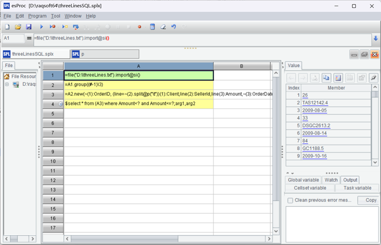Image resolution: width=381 pixels, height=245 pixels.
Task: Click the calculator icon in the toolbar
Action: pos(152,27)
